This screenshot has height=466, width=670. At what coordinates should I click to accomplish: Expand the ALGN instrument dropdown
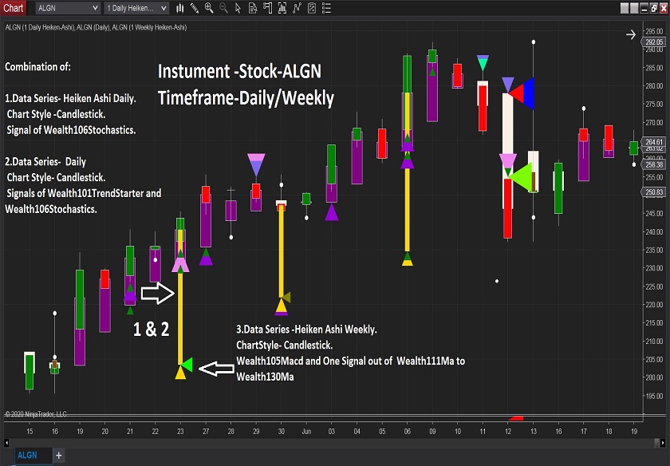[x=94, y=8]
